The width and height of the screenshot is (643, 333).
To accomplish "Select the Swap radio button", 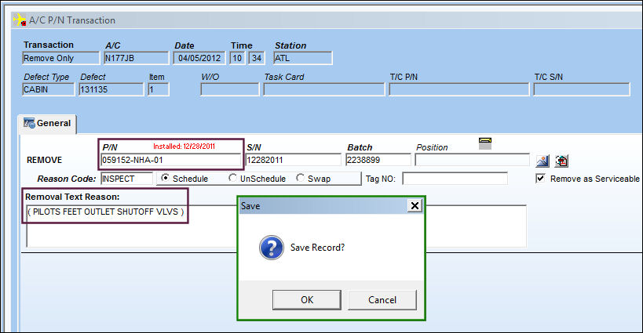I will (300, 178).
